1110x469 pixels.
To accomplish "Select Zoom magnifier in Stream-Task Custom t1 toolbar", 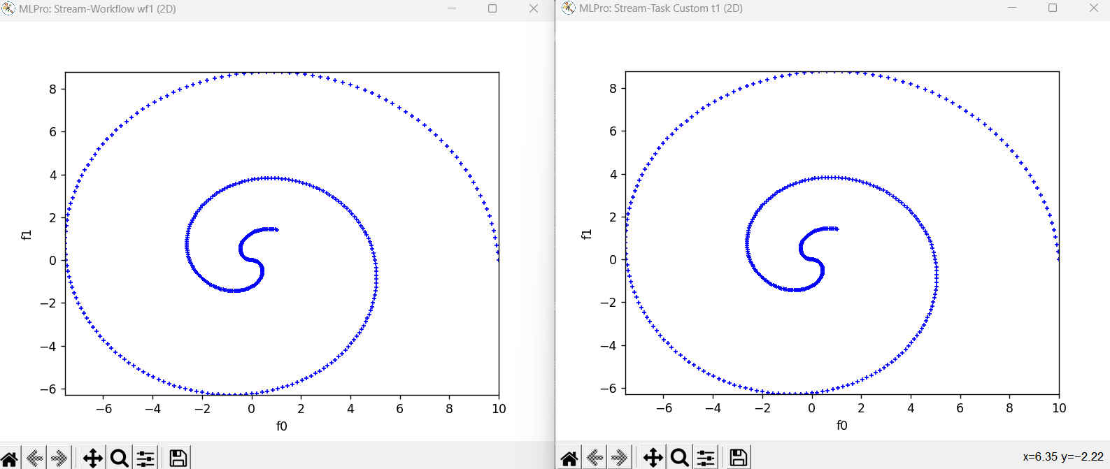I will coord(680,459).
